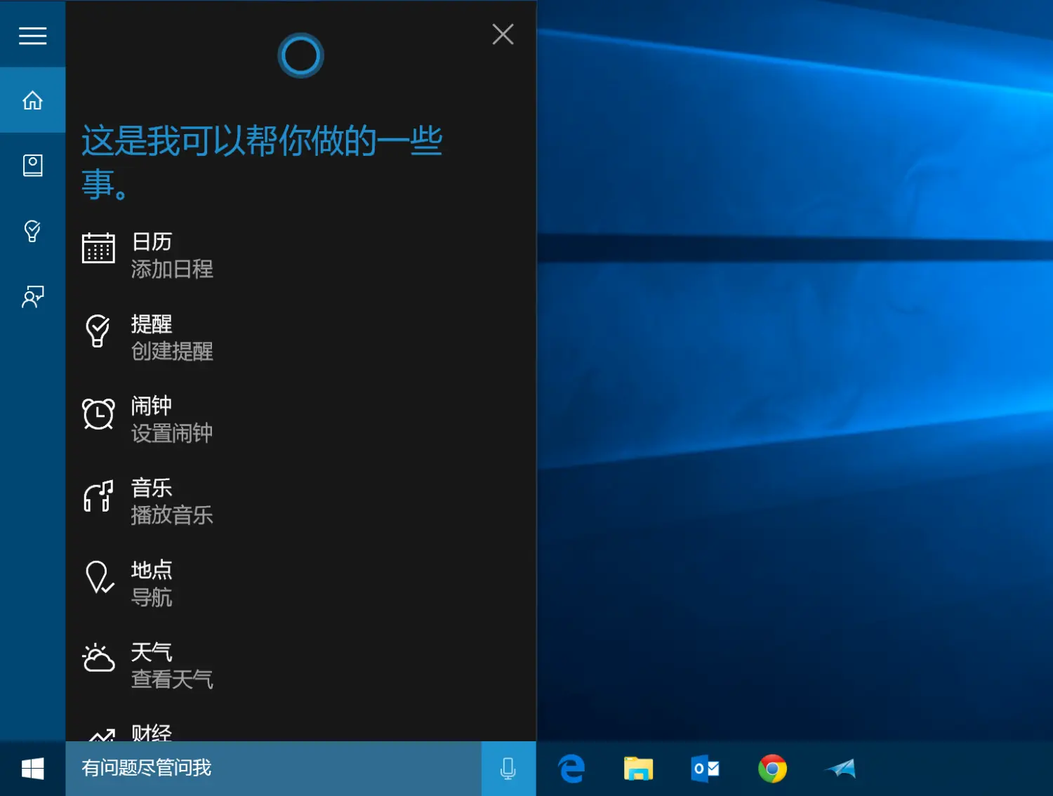This screenshot has height=796, width=1053.
Task: Launch Google Chrome from the taskbar
Action: point(772,769)
